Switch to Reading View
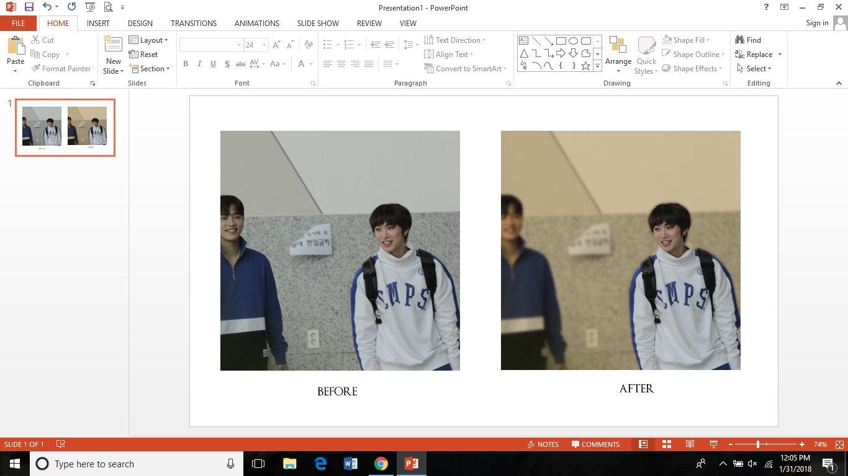Image resolution: width=848 pixels, height=476 pixels. pos(690,444)
